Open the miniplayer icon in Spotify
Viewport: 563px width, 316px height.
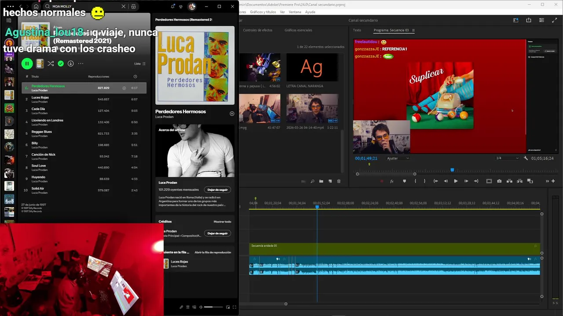228,307
